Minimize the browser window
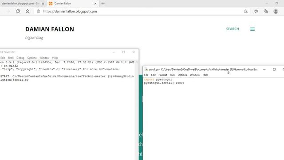 (267, 3)
